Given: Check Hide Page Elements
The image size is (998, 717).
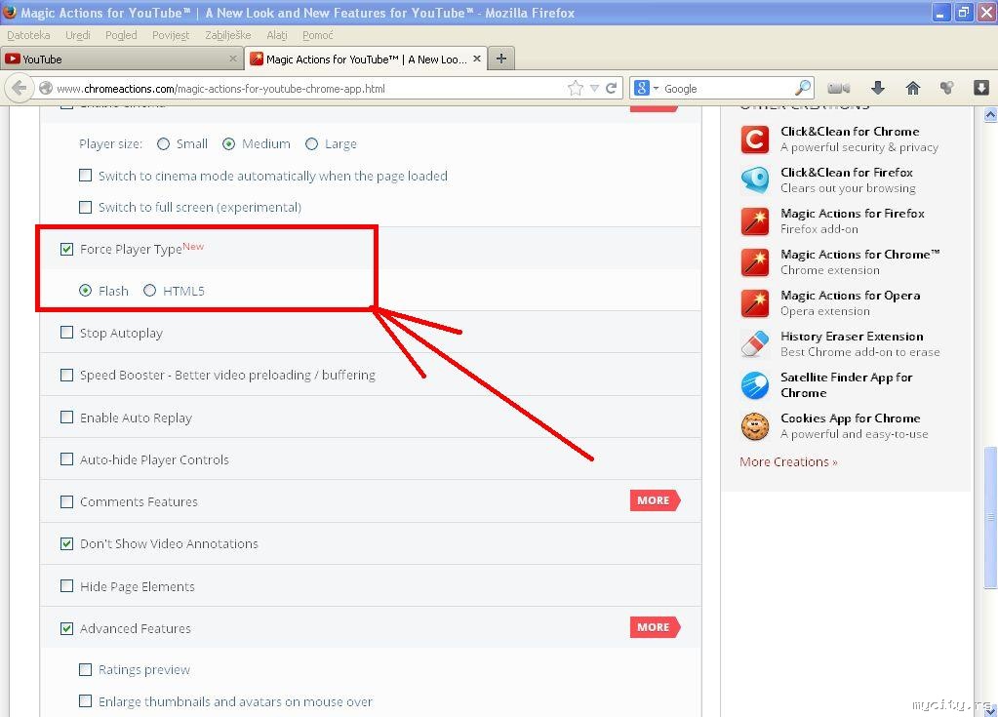Looking at the screenshot, I should pyautogui.click(x=67, y=585).
